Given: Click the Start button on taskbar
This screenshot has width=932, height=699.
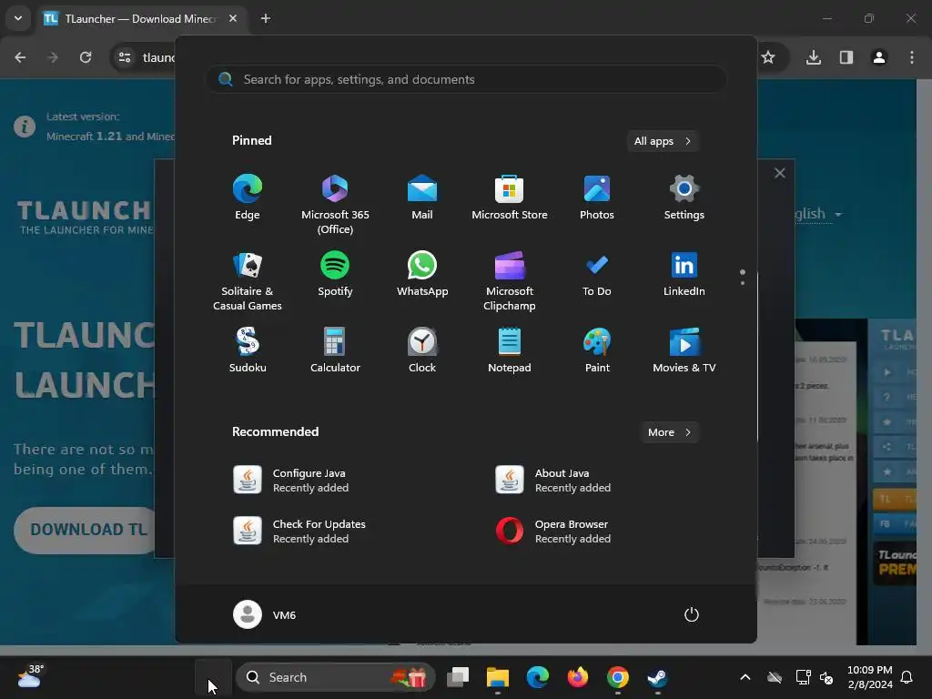Looking at the screenshot, I should (213, 677).
